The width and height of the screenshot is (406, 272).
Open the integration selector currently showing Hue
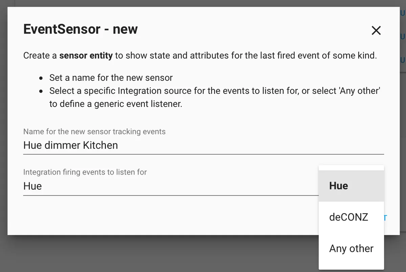(171, 186)
